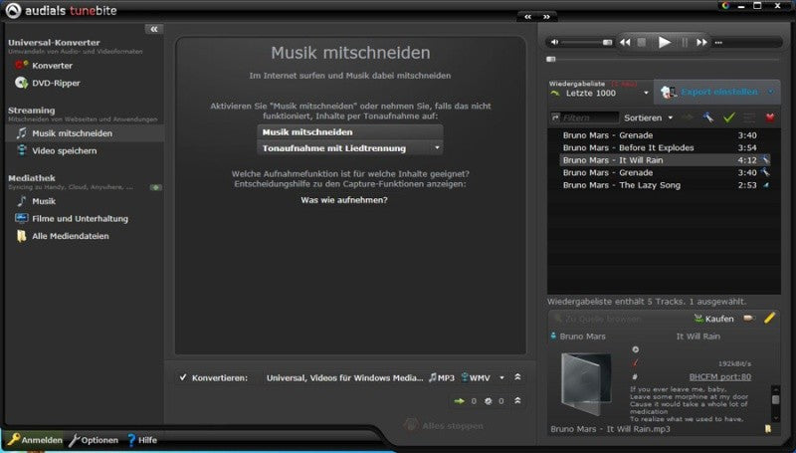The width and height of the screenshot is (796, 453).
Task: Open player more options dots
Action: pyautogui.click(x=718, y=43)
